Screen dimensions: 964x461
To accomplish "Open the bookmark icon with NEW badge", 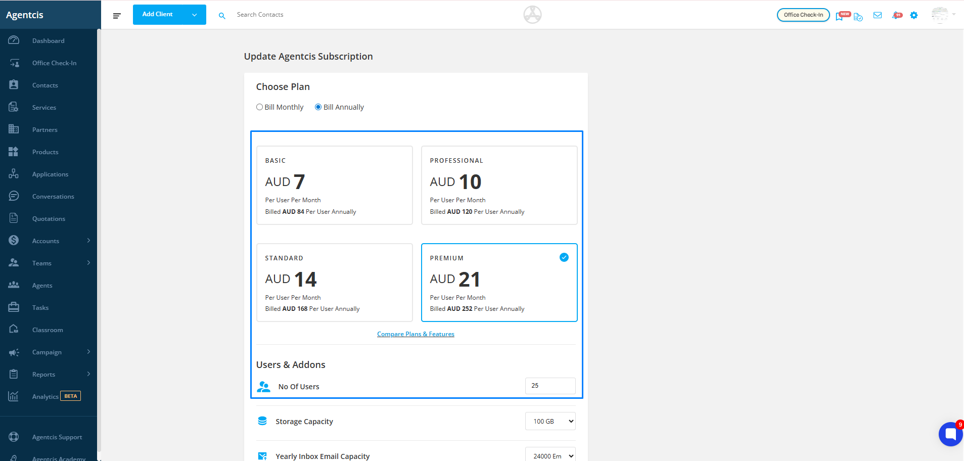I will tap(839, 16).
